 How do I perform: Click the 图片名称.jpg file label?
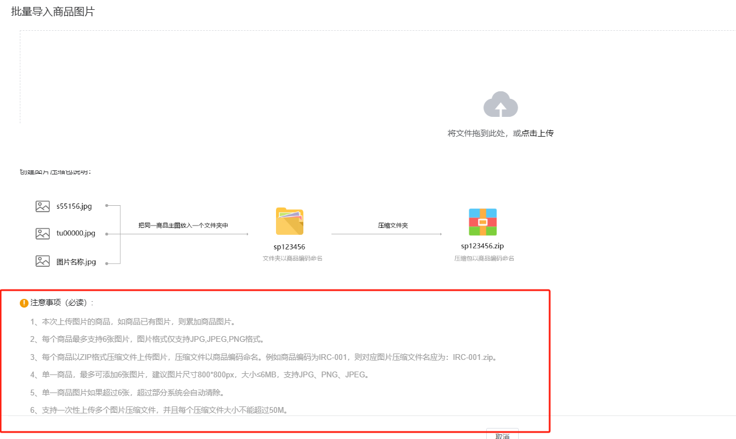(76, 262)
